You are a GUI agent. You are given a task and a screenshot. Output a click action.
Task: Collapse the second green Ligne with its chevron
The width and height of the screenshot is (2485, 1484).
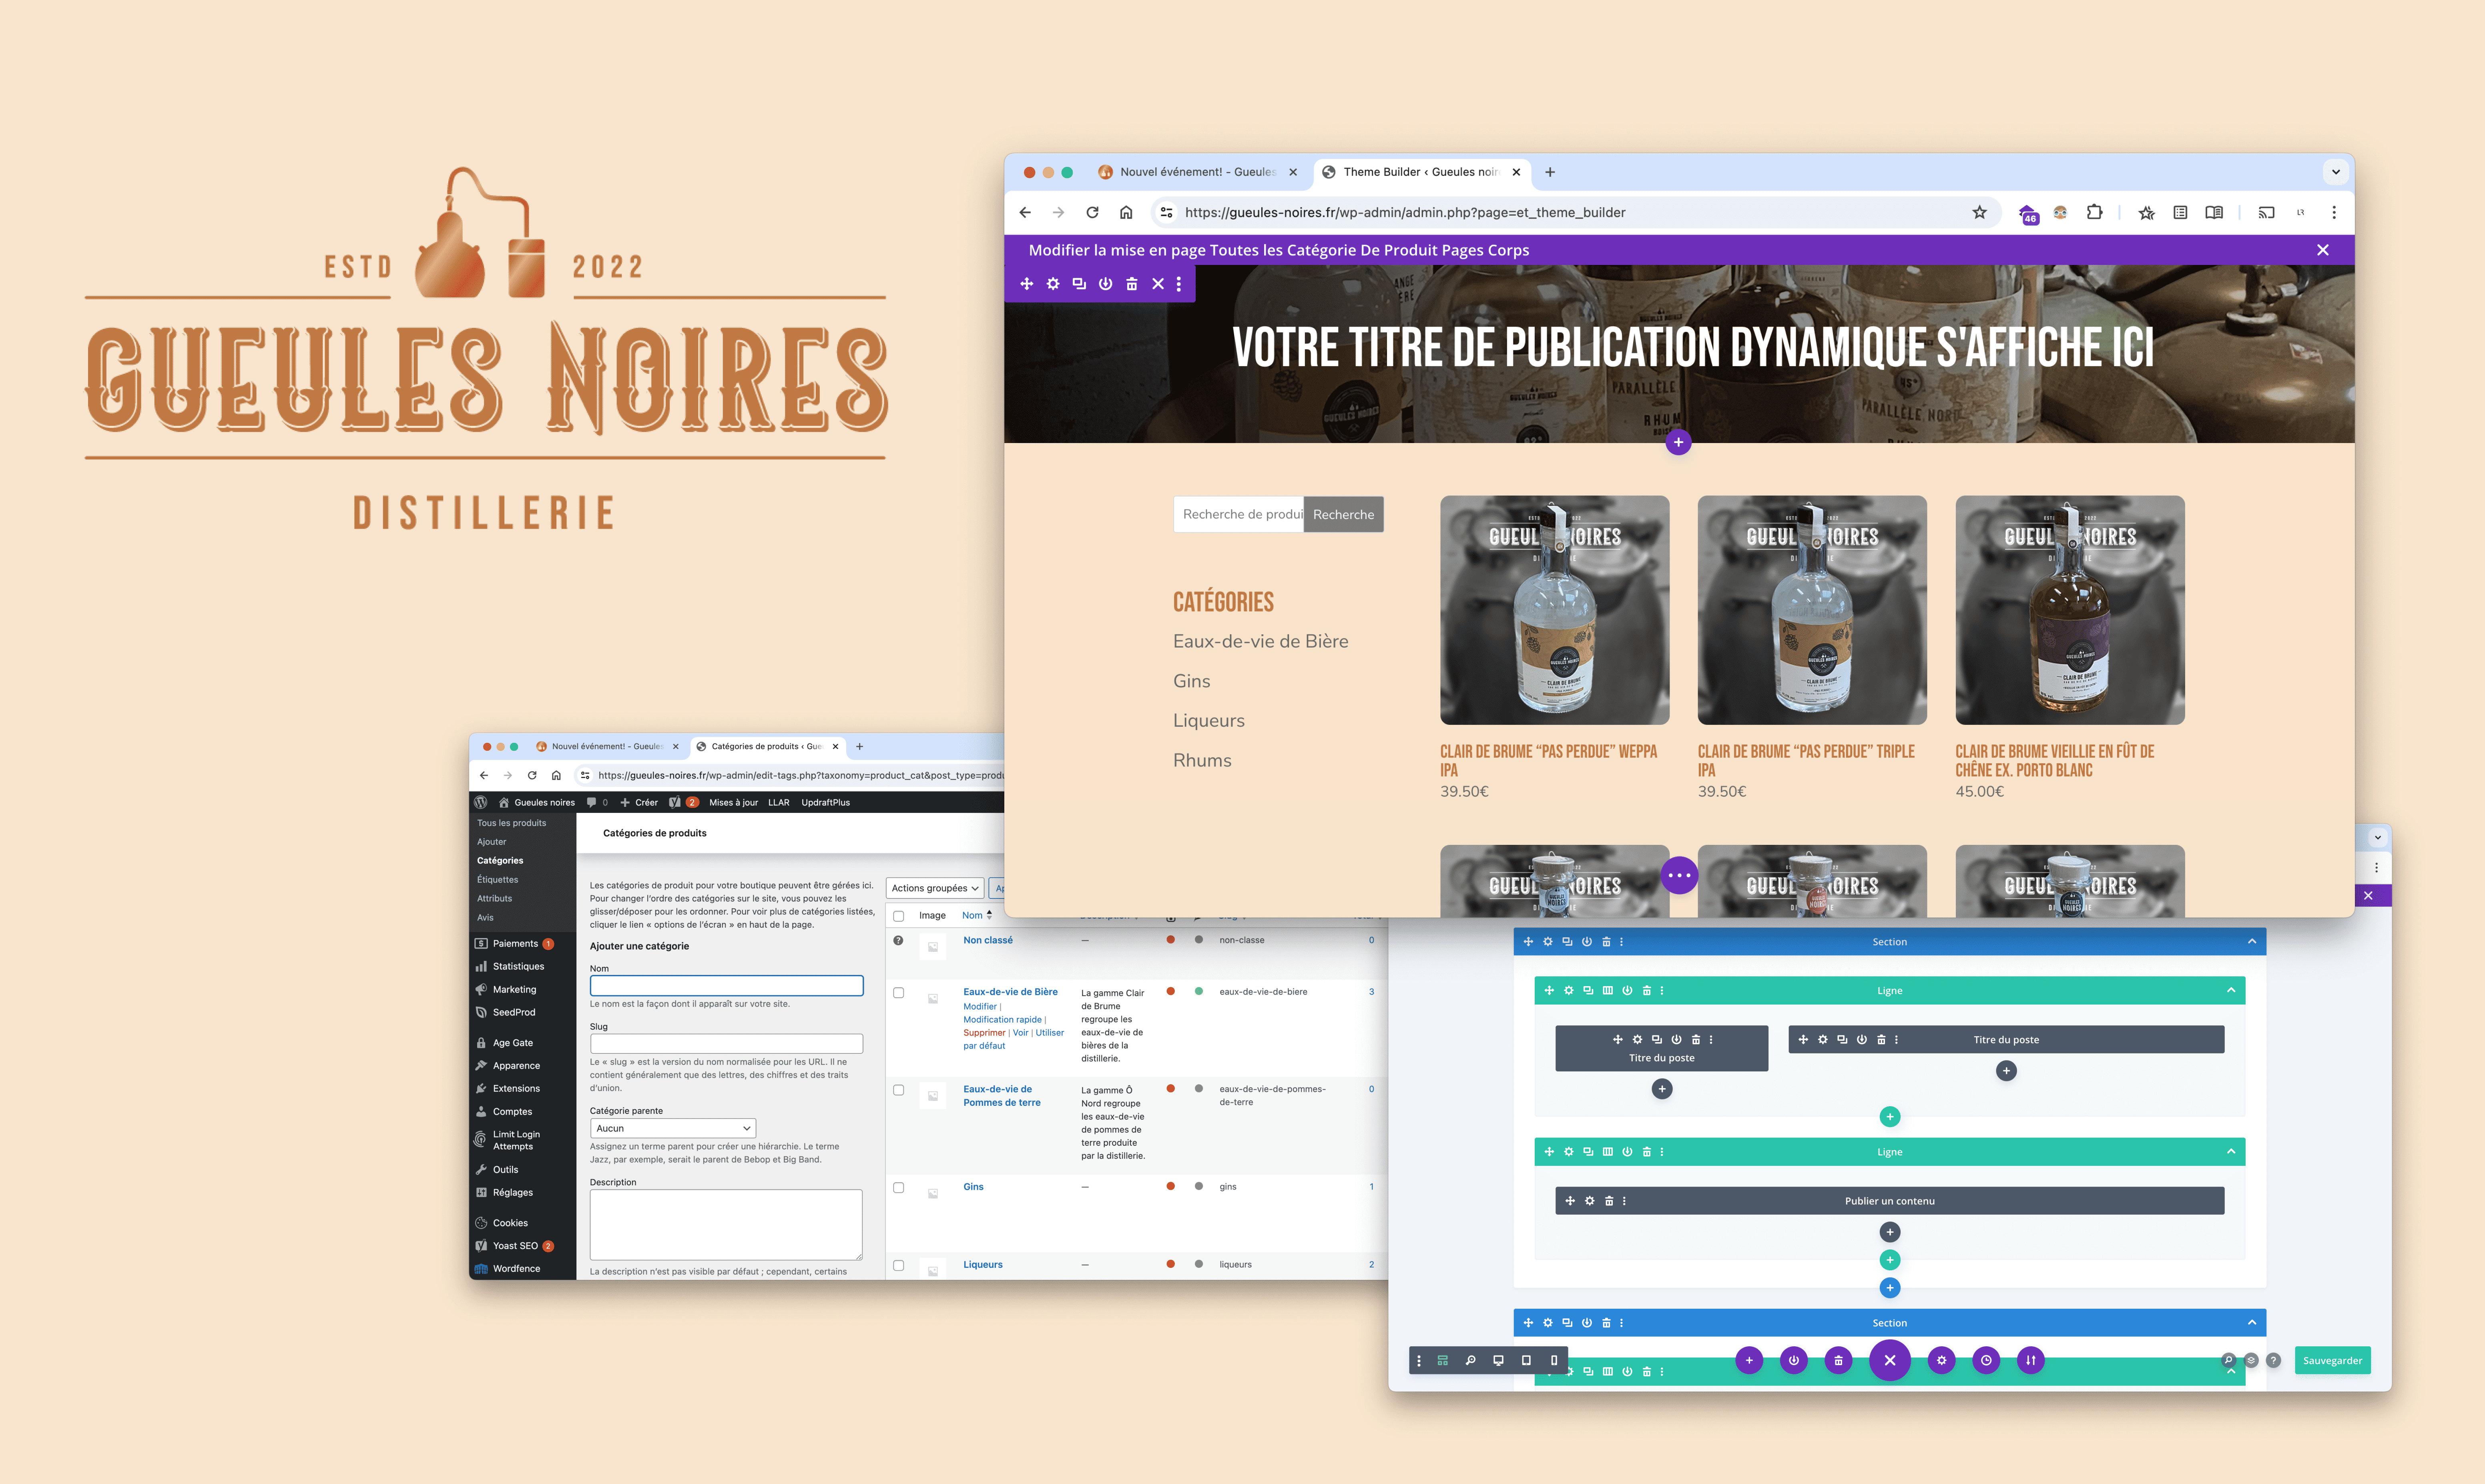point(2231,1152)
